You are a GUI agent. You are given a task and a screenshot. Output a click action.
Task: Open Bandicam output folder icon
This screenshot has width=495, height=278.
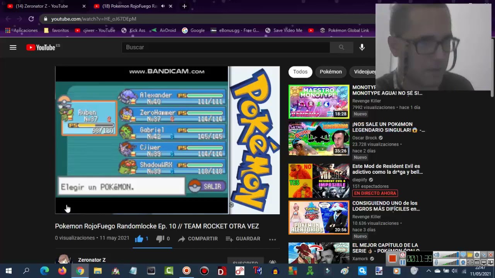(x=470, y=255)
